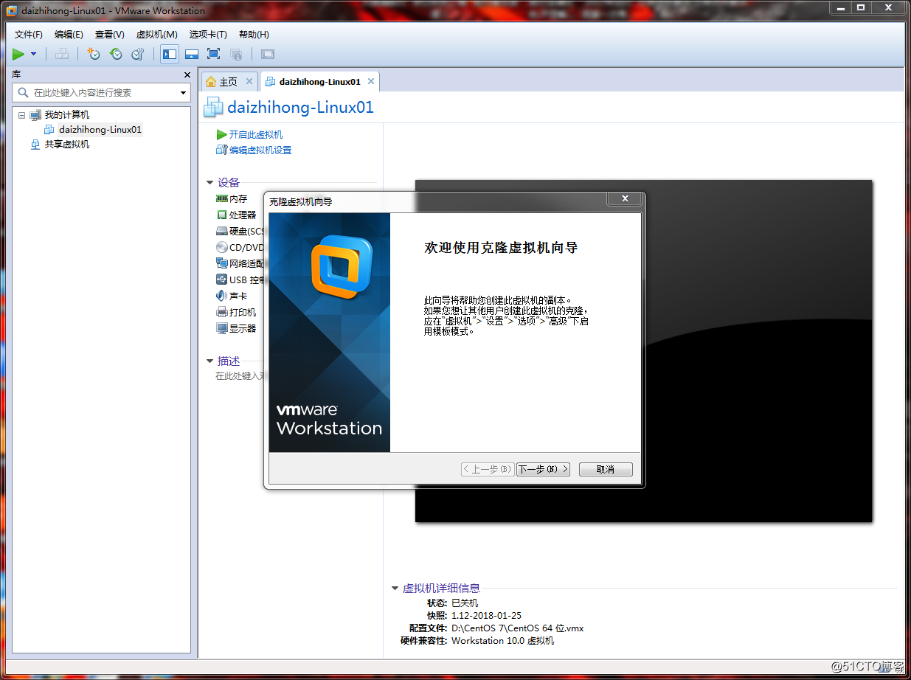The width and height of the screenshot is (911, 680).
Task: Collapse the 设备 section
Action: (x=210, y=183)
